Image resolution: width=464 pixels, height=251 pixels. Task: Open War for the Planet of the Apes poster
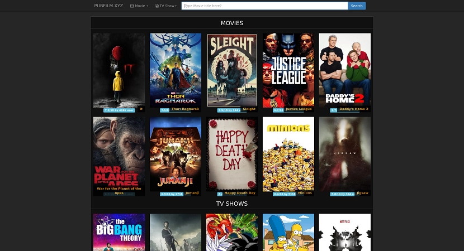tap(119, 154)
